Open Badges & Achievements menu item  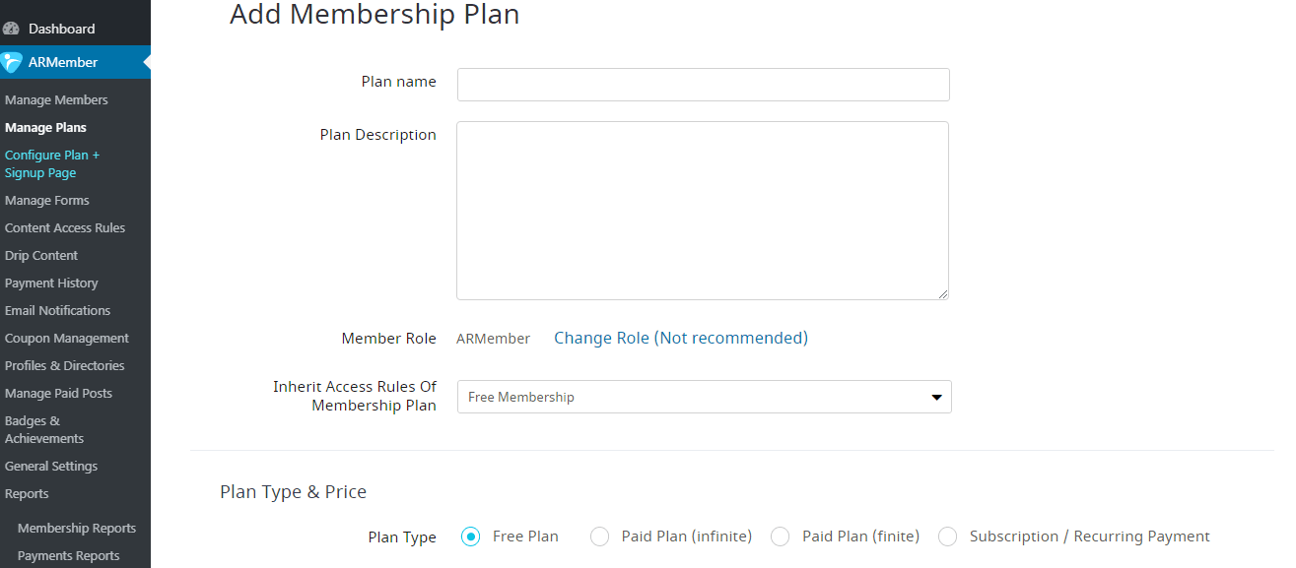[44, 429]
